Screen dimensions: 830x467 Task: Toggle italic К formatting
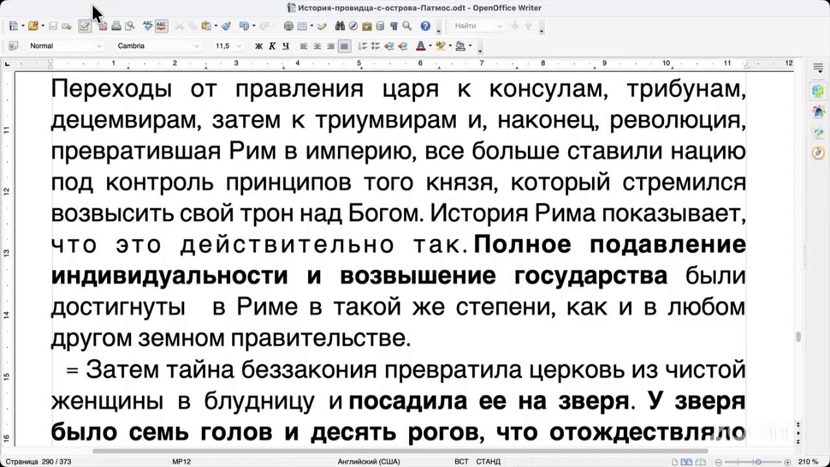tap(272, 46)
